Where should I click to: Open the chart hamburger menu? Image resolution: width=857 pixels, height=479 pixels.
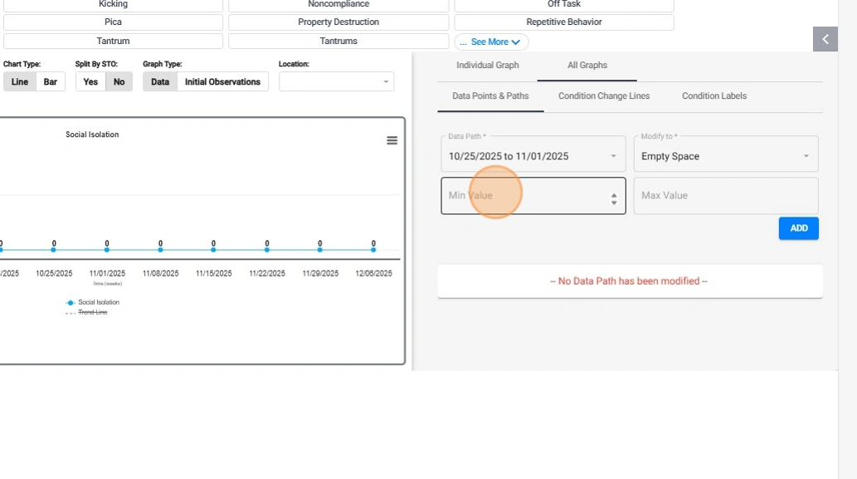392,140
